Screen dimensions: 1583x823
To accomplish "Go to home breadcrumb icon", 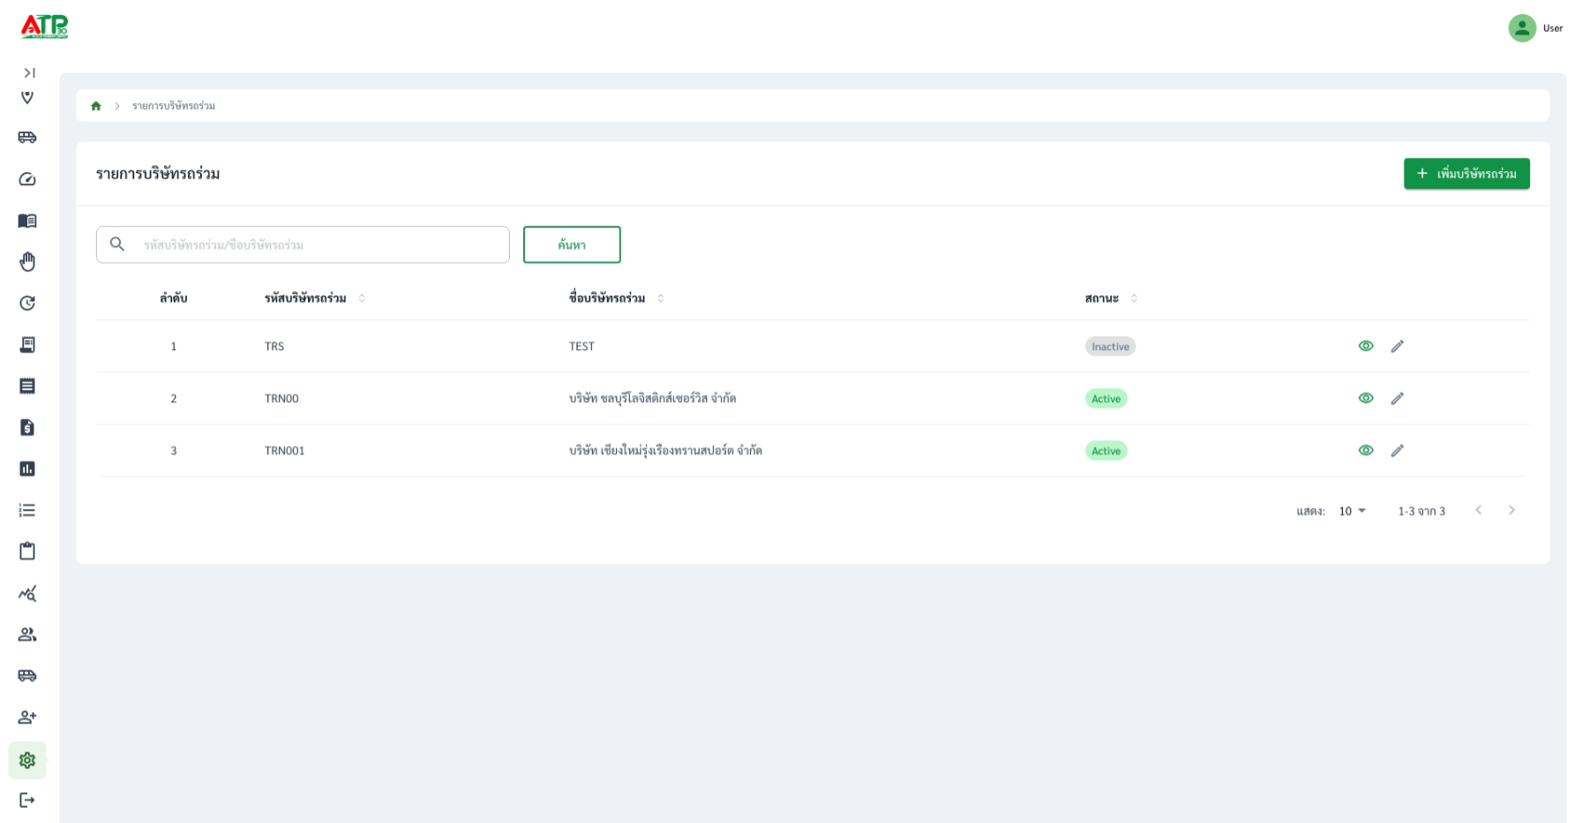I will tap(96, 106).
